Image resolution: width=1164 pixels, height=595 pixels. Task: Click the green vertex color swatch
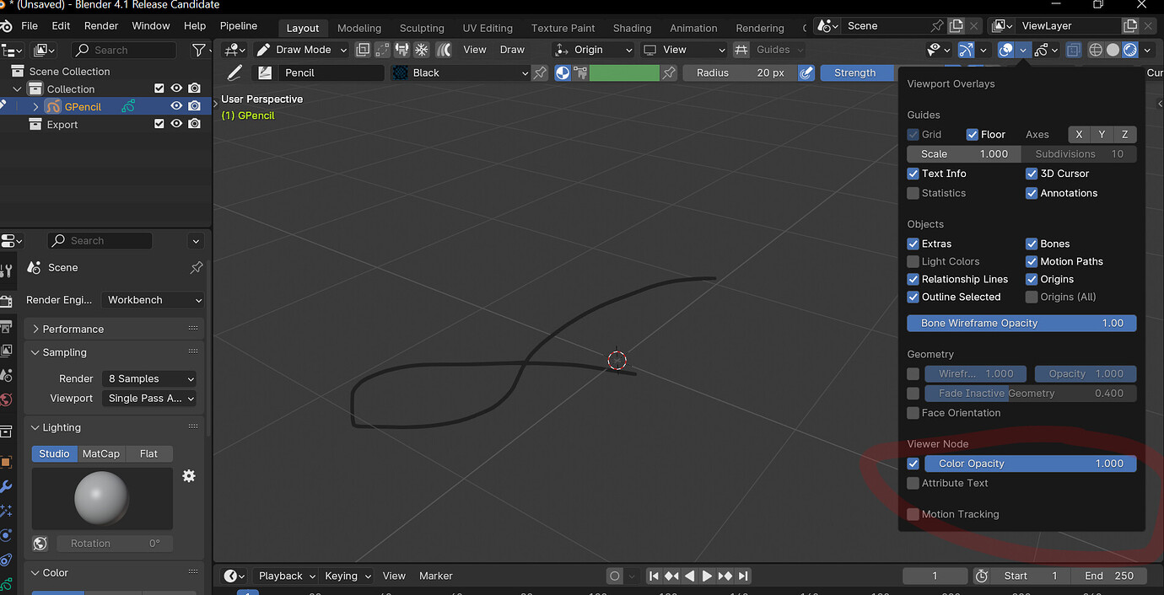point(624,73)
